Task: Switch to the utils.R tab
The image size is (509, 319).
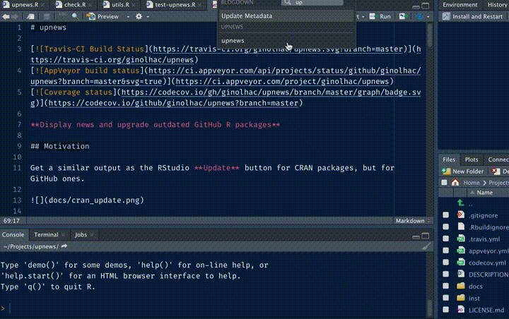Action: pyautogui.click(x=120, y=4)
